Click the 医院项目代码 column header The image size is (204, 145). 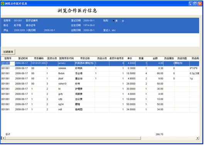tap(66, 58)
